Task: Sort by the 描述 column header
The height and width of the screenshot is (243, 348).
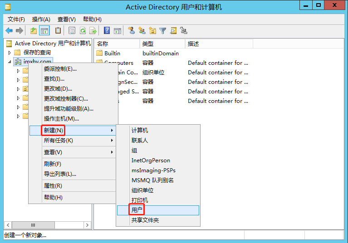Action: point(219,44)
